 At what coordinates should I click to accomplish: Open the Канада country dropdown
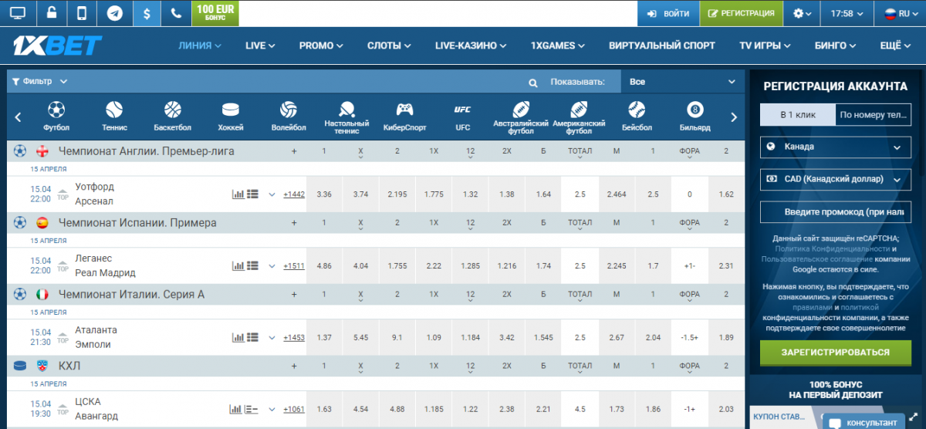pyautogui.click(x=834, y=147)
